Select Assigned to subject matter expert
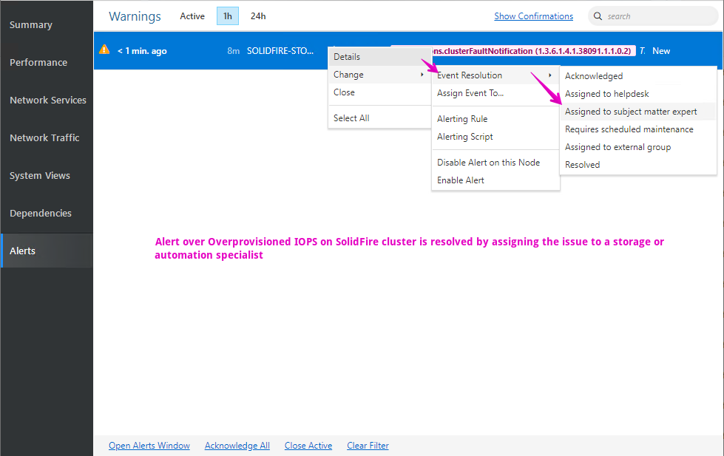The width and height of the screenshot is (724, 456). [637, 112]
